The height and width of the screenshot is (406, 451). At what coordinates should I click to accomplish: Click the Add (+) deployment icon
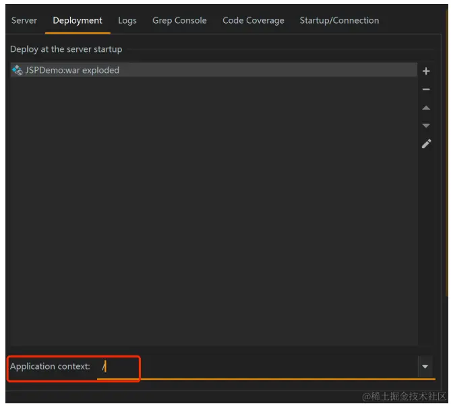pyautogui.click(x=426, y=71)
